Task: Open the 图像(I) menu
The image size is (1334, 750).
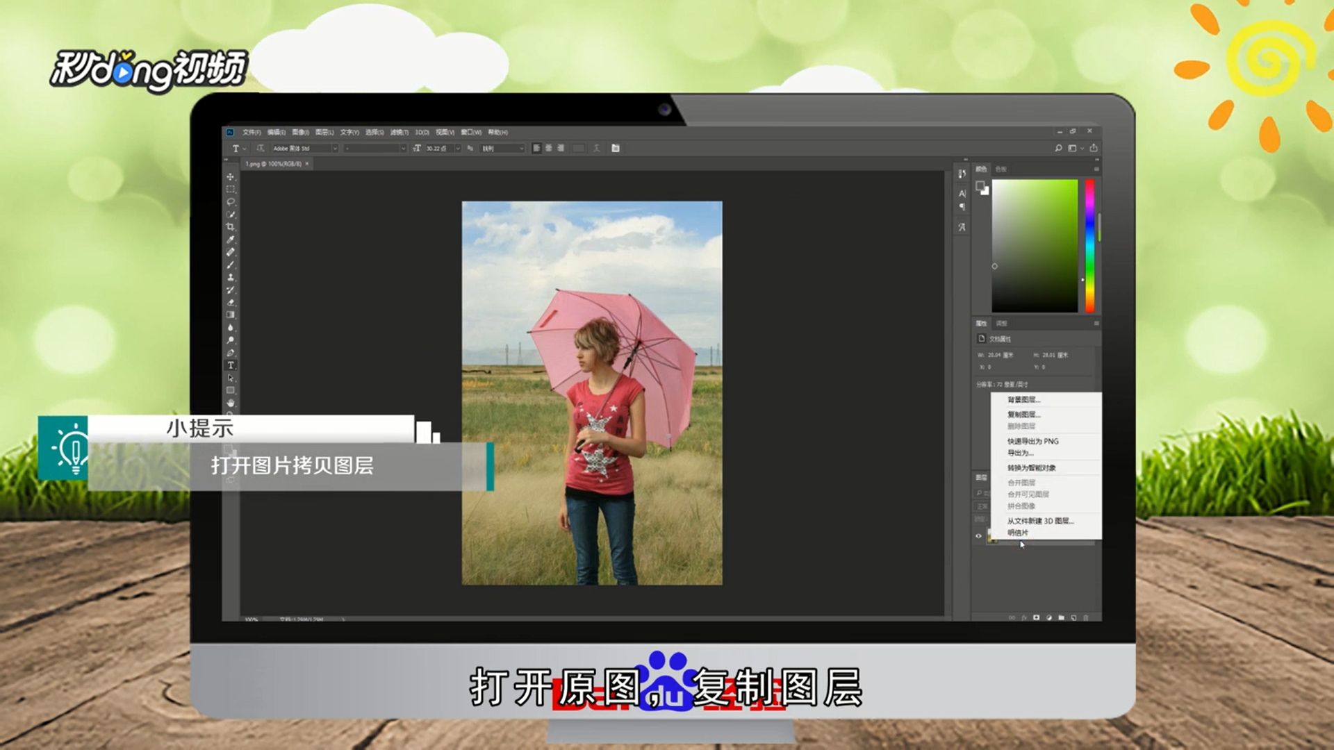Action: [x=300, y=132]
